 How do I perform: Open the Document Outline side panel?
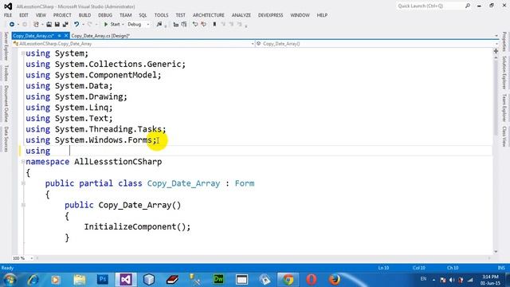click(x=6, y=104)
